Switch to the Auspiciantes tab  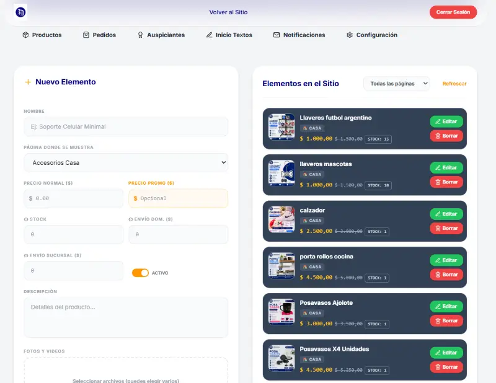pyautogui.click(x=161, y=35)
